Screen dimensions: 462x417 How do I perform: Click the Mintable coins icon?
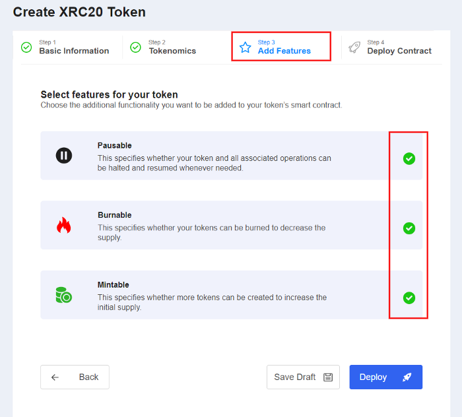pos(64,295)
